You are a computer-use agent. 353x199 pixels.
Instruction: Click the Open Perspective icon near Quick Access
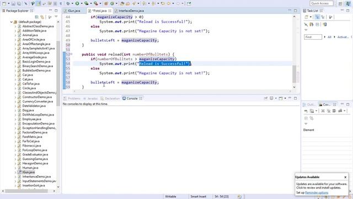(x=340, y=3)
